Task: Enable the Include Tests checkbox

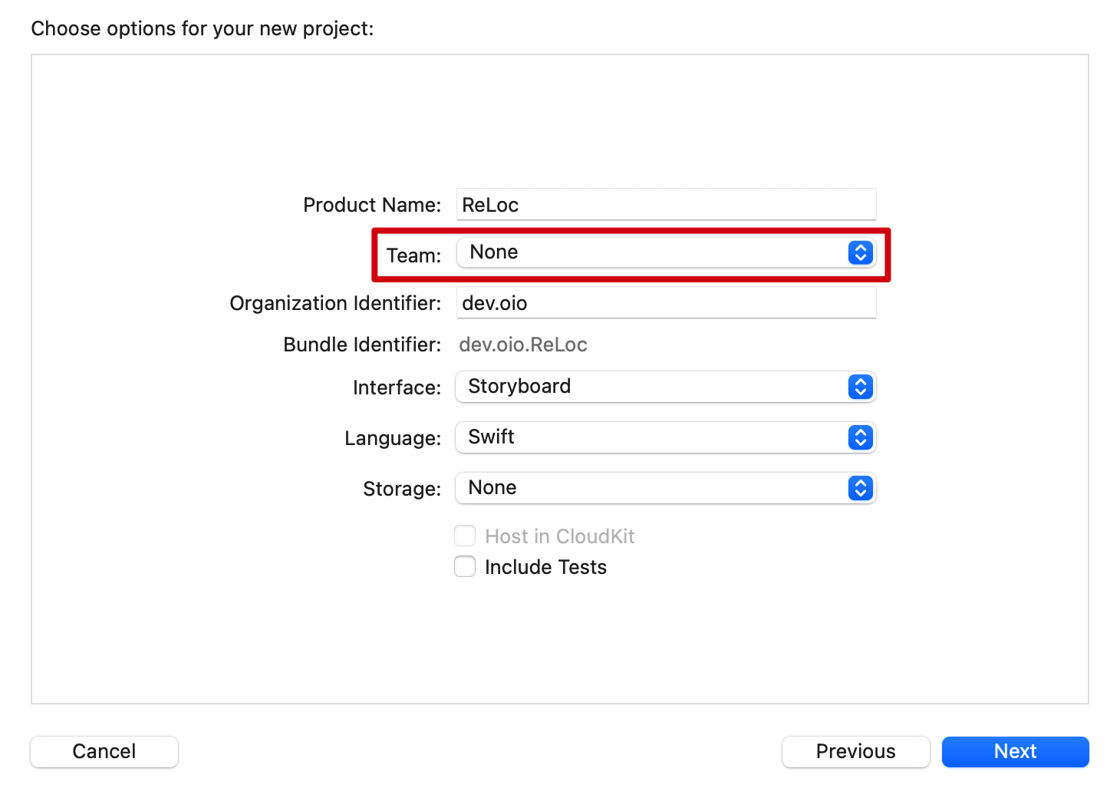Action: [x=465, y=566]
